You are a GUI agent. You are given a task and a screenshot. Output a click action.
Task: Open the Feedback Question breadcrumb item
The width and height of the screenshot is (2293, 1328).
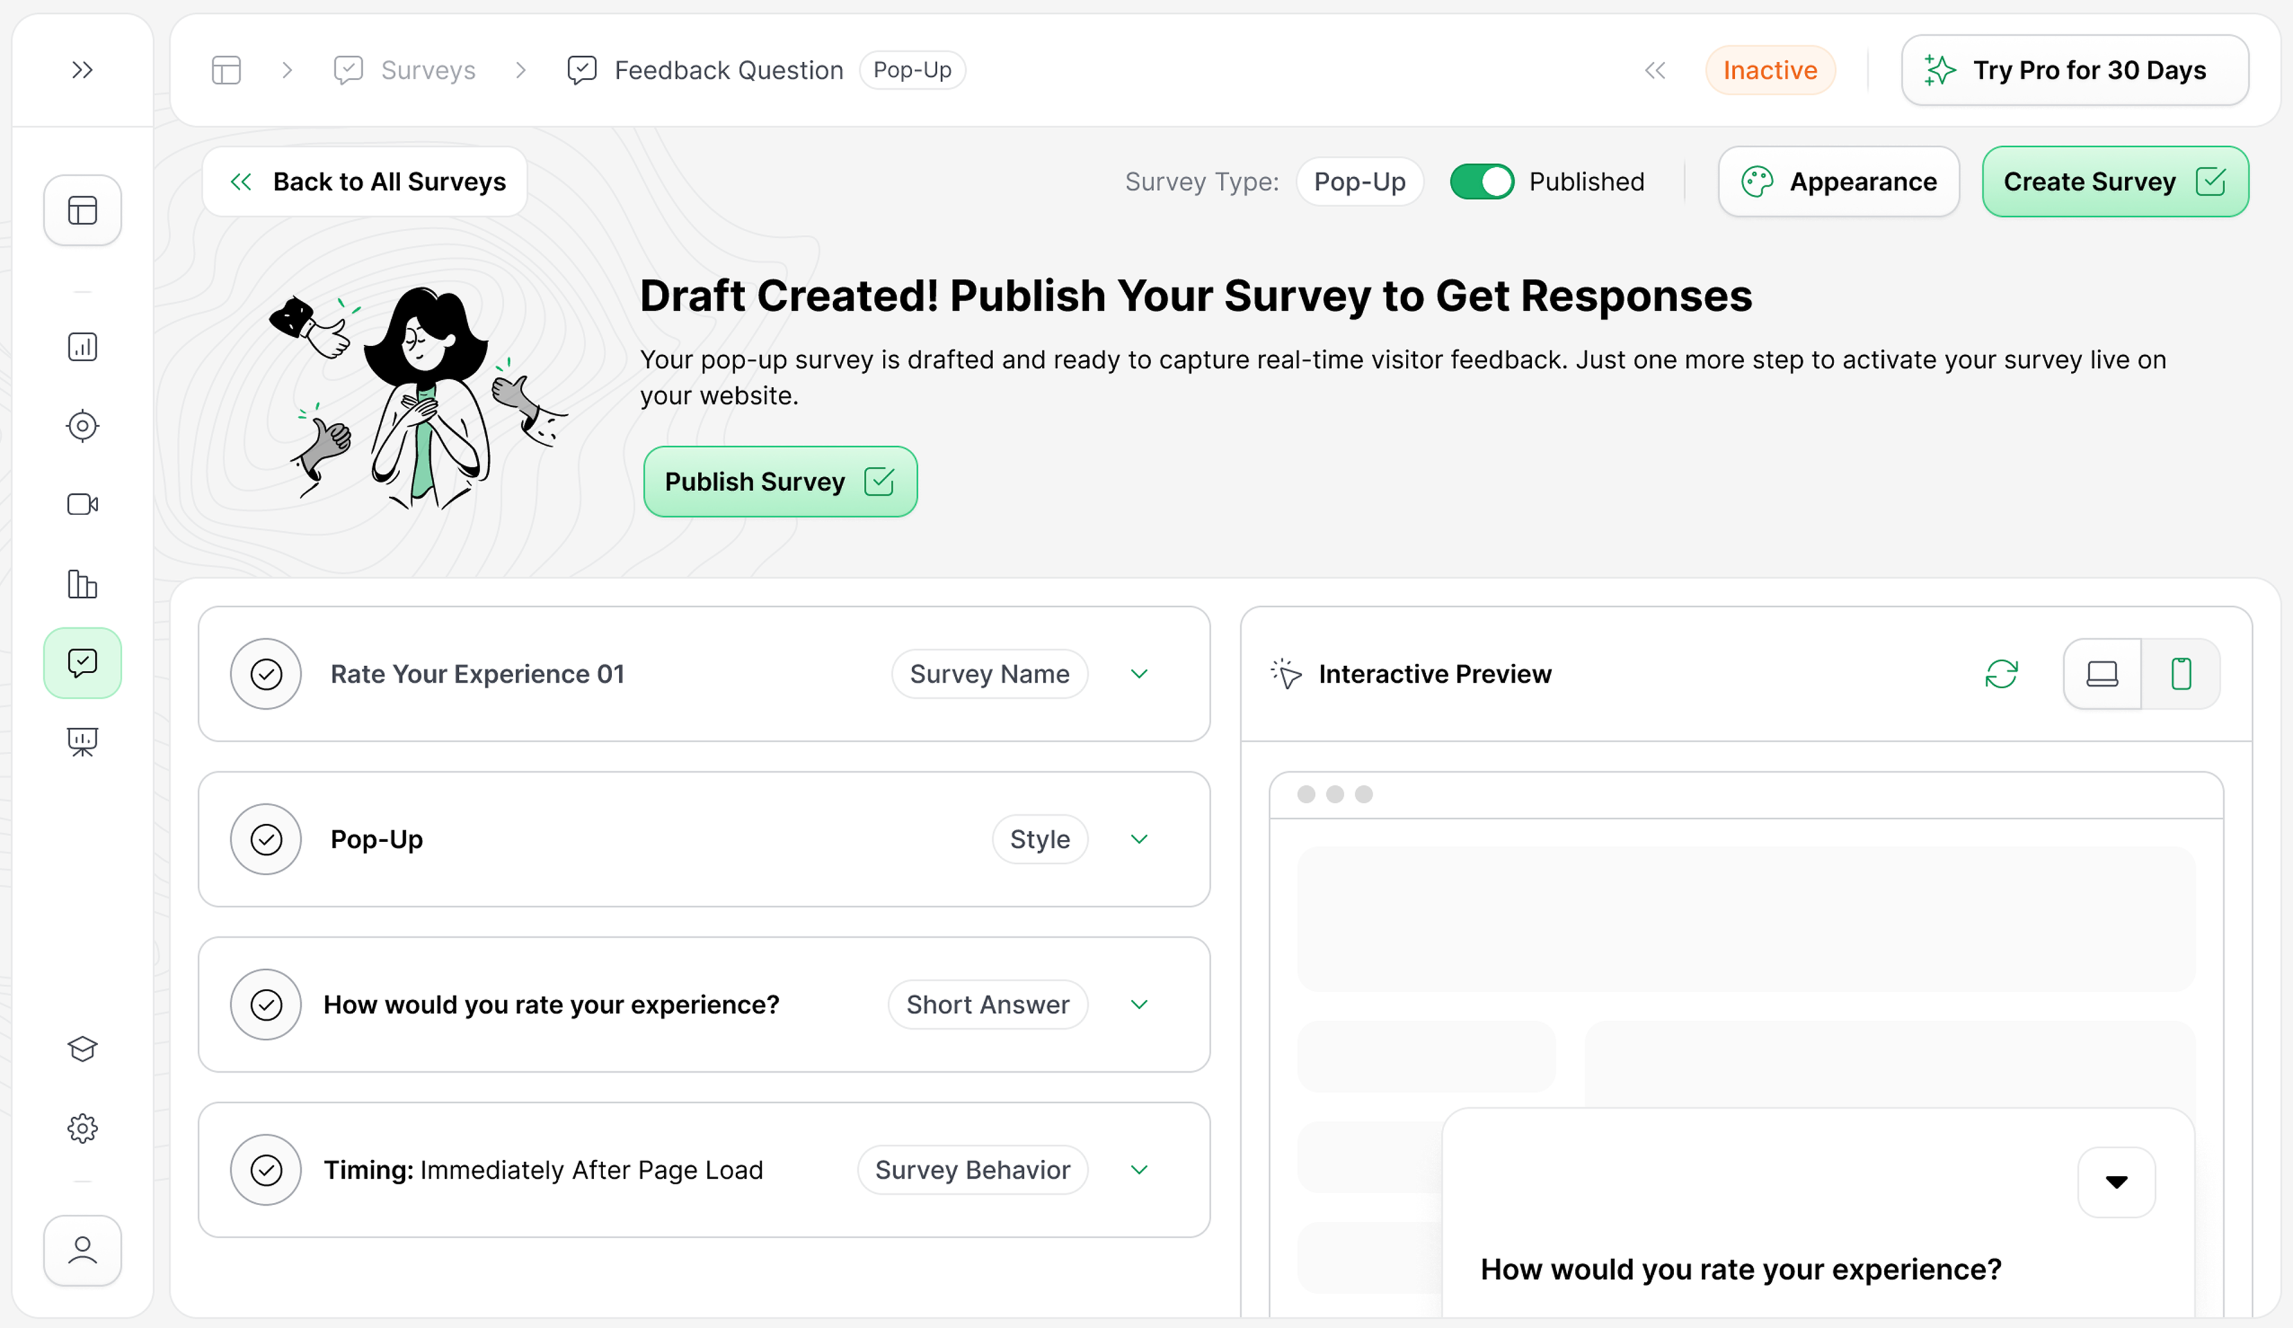[x=728, y=70]
